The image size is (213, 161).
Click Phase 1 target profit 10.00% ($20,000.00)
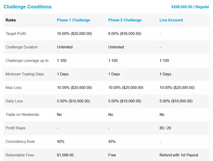coord(75,34)
